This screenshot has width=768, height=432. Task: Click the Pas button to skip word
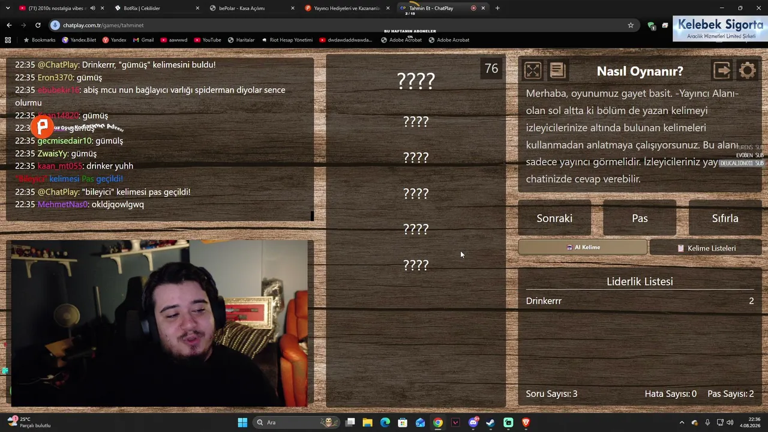(640, 218)
